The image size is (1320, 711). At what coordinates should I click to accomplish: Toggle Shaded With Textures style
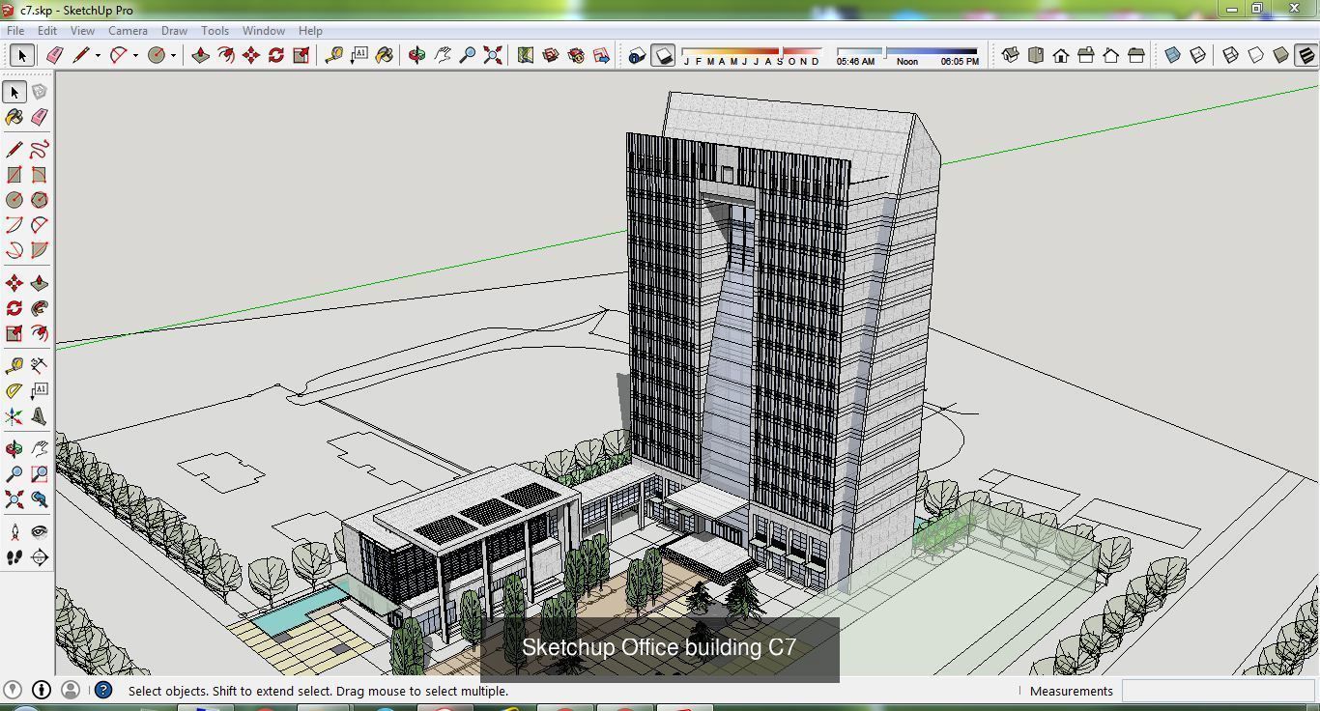click(x=1306, y=55)
